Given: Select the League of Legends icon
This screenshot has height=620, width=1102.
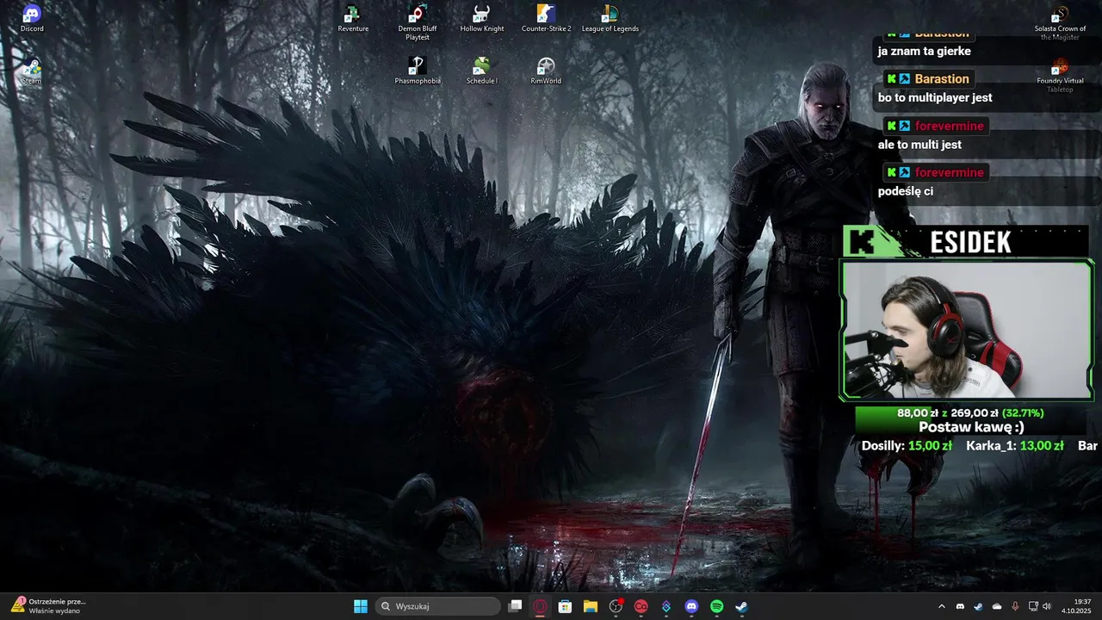Looking at the screenshot, I should (x=610, y=19).
